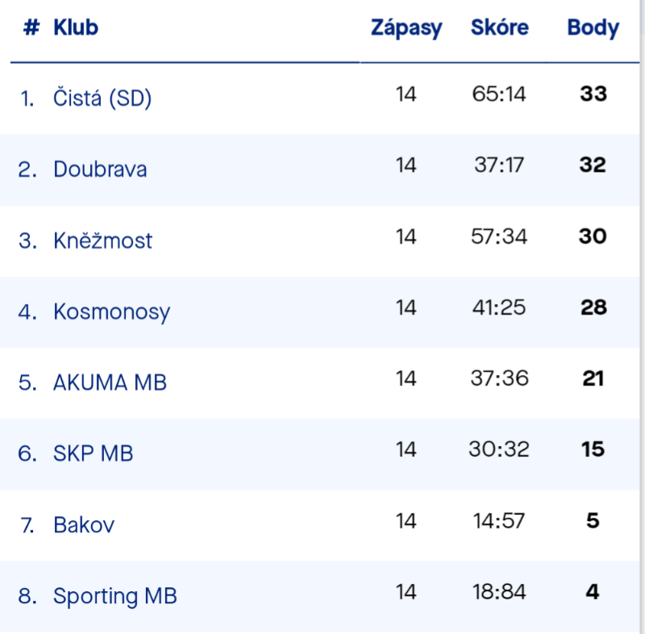Select the 65:14 score cell
The width and height of the screenshot is (645, 634).
500,94
